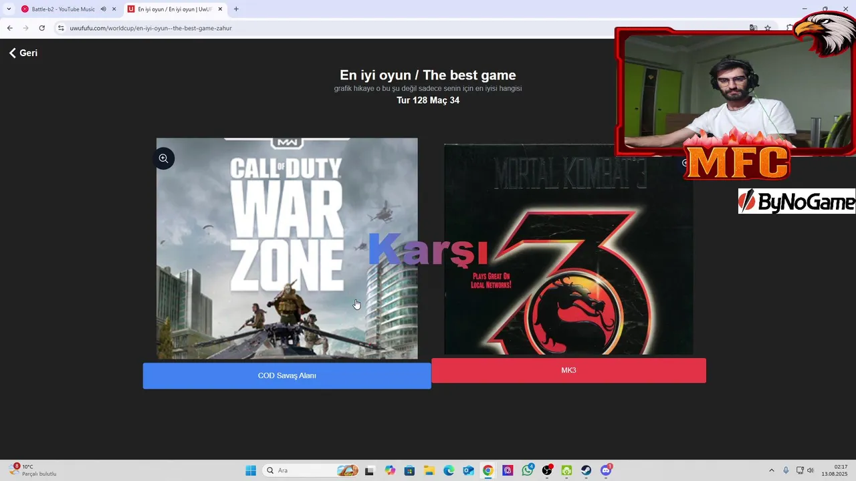
Task: Open site information icon in address bar
Action: (x=61, y=28)
